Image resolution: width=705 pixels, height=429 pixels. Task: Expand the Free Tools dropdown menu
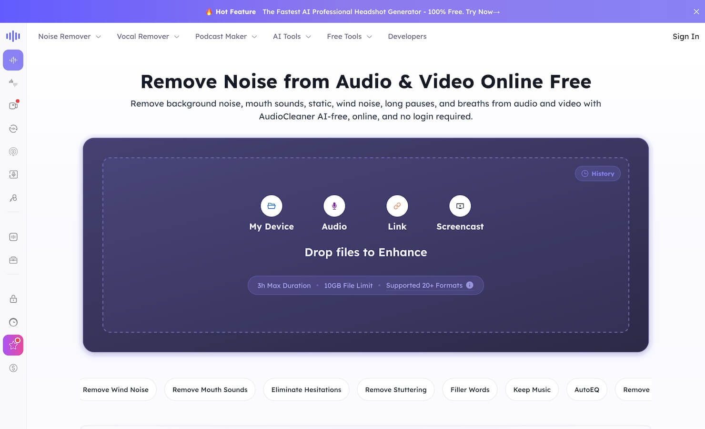coord(350,36)
